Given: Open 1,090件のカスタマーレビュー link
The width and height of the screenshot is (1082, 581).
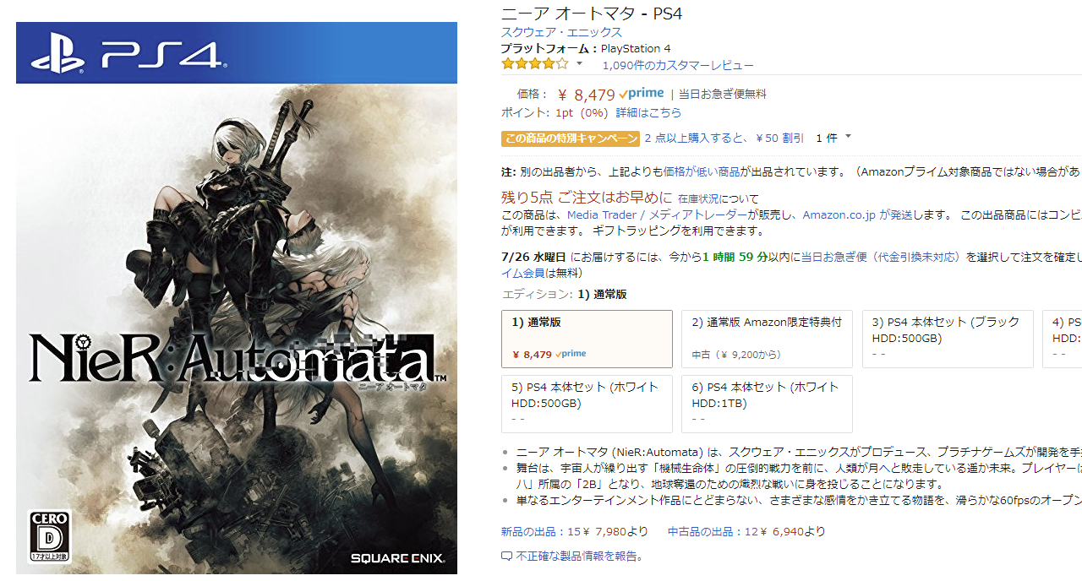Looking at the screenshot, I should coord(678,65).
